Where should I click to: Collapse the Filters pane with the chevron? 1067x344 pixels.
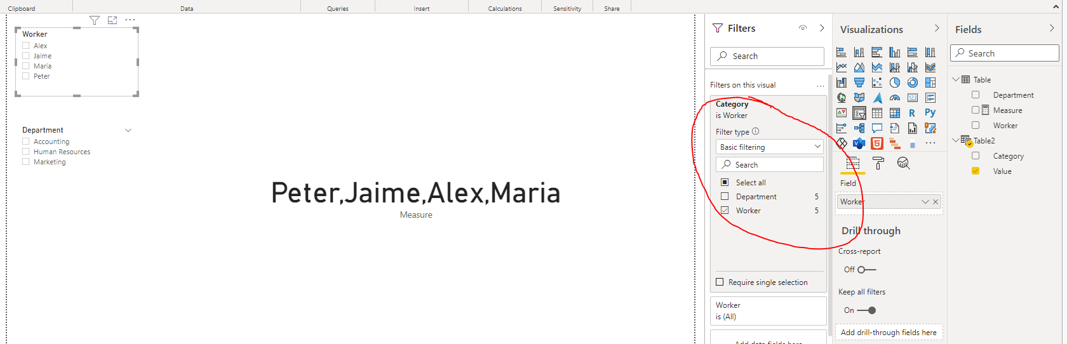click(822, 28)
